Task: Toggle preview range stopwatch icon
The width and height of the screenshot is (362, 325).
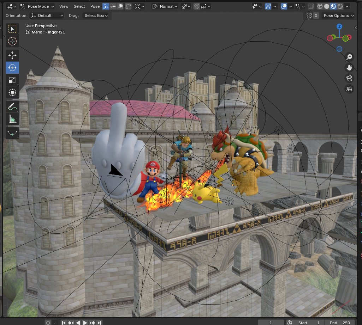Action: (290, 323)
